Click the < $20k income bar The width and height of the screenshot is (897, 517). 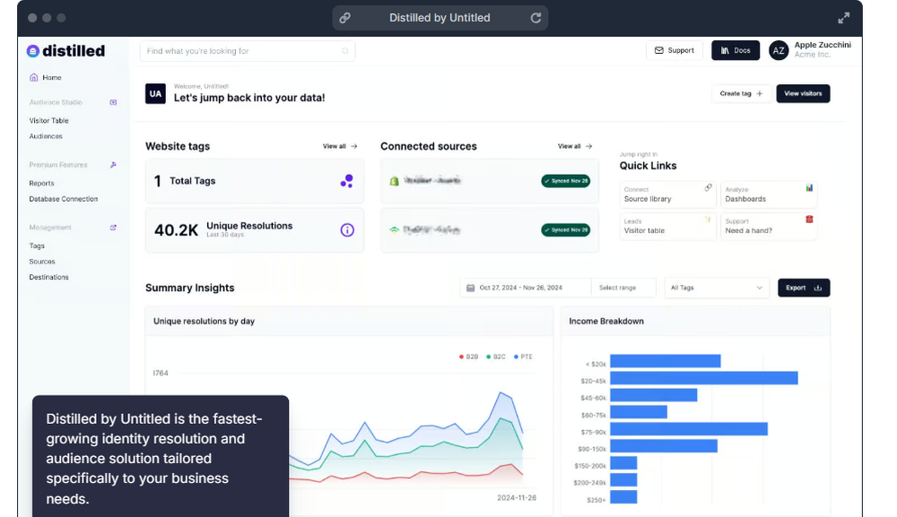(x=666, y=361)
